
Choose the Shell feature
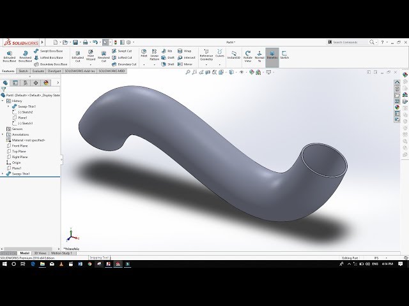167,64
